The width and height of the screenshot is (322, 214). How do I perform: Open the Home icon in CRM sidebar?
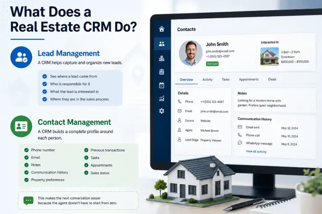[x=161, y=29]
